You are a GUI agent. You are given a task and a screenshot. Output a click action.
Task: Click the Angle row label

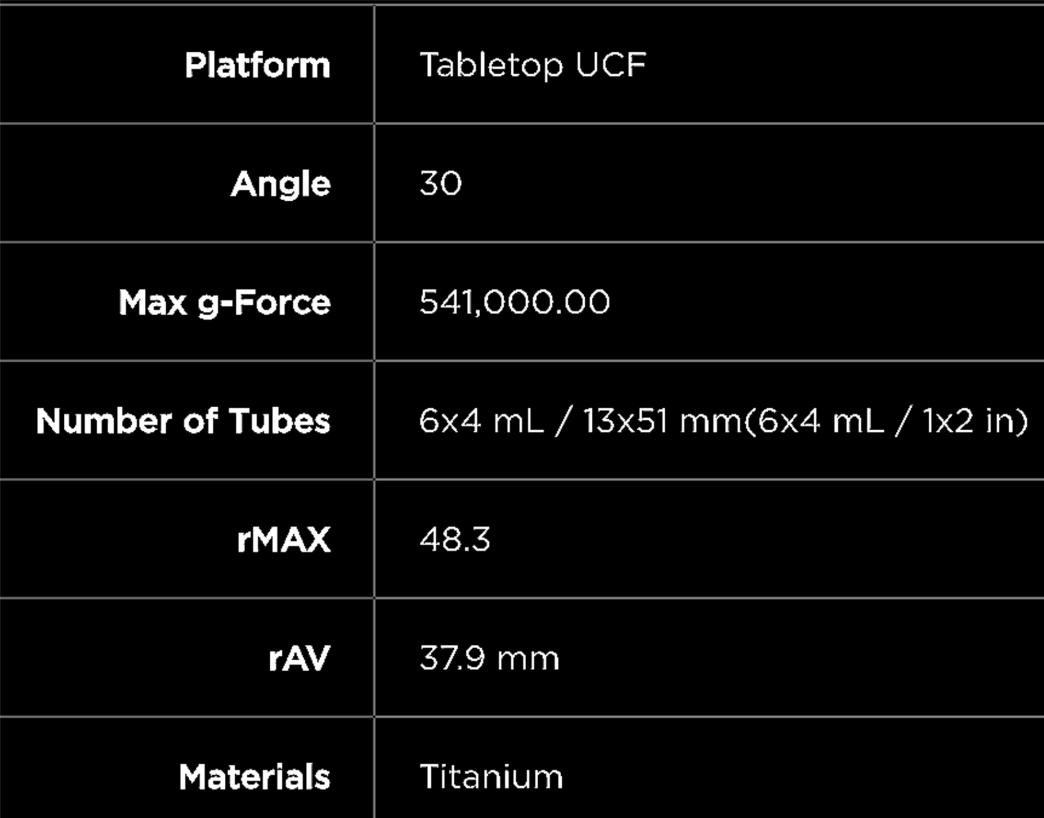click(281, 184)
